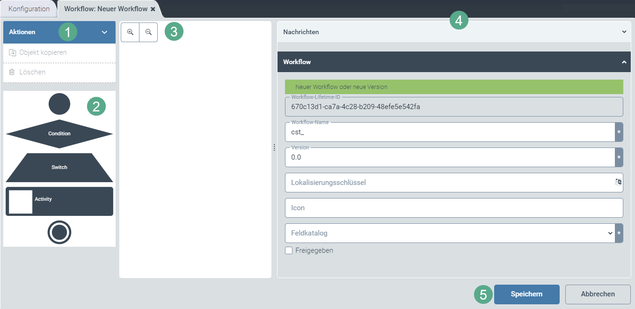Click the Löschen trash icon

12,72
